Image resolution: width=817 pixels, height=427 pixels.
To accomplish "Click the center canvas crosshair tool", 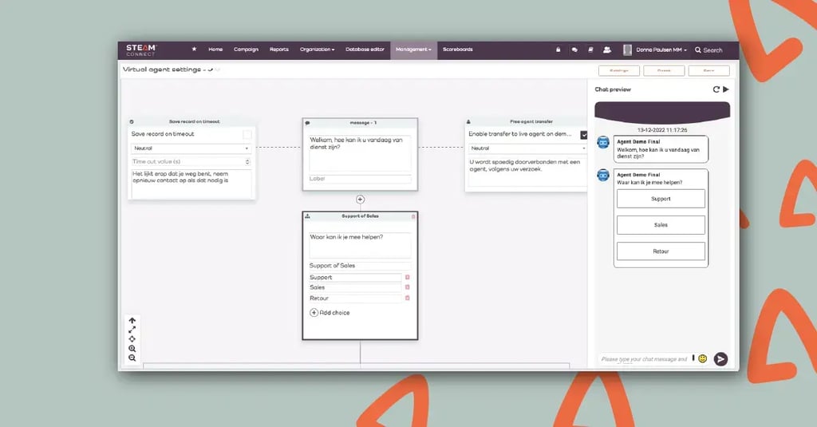I will pyautogui.click(x=132, y=339).
